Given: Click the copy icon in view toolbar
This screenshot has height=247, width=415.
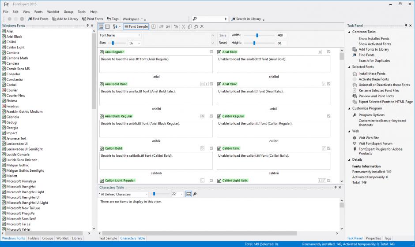Looking at the screenshot, I should (189, 26).
